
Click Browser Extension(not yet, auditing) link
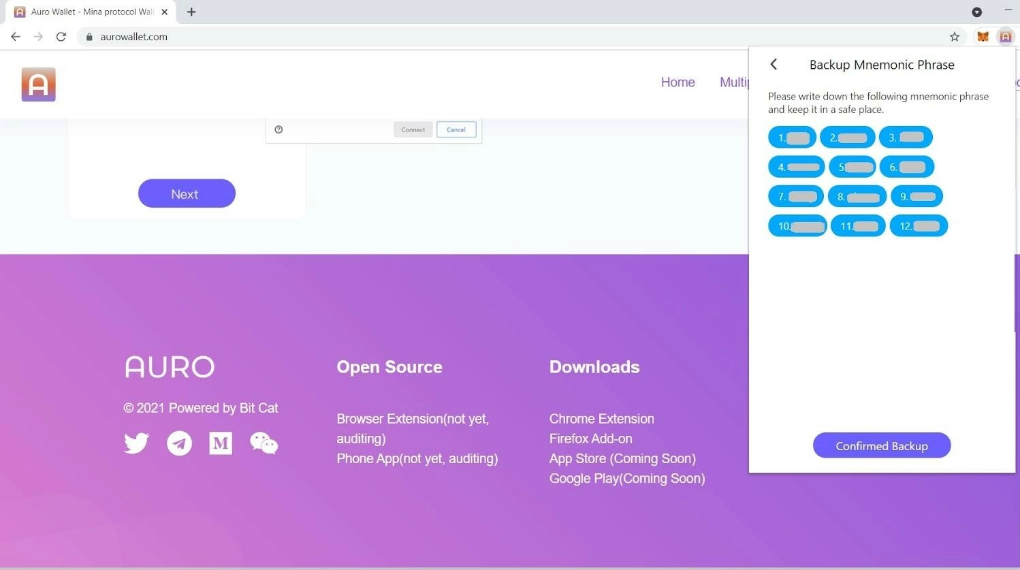[x=413, y=428]
